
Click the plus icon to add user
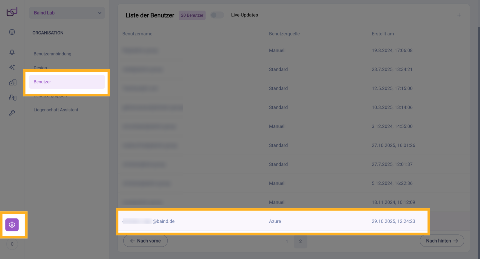click(x=459, y=15)
